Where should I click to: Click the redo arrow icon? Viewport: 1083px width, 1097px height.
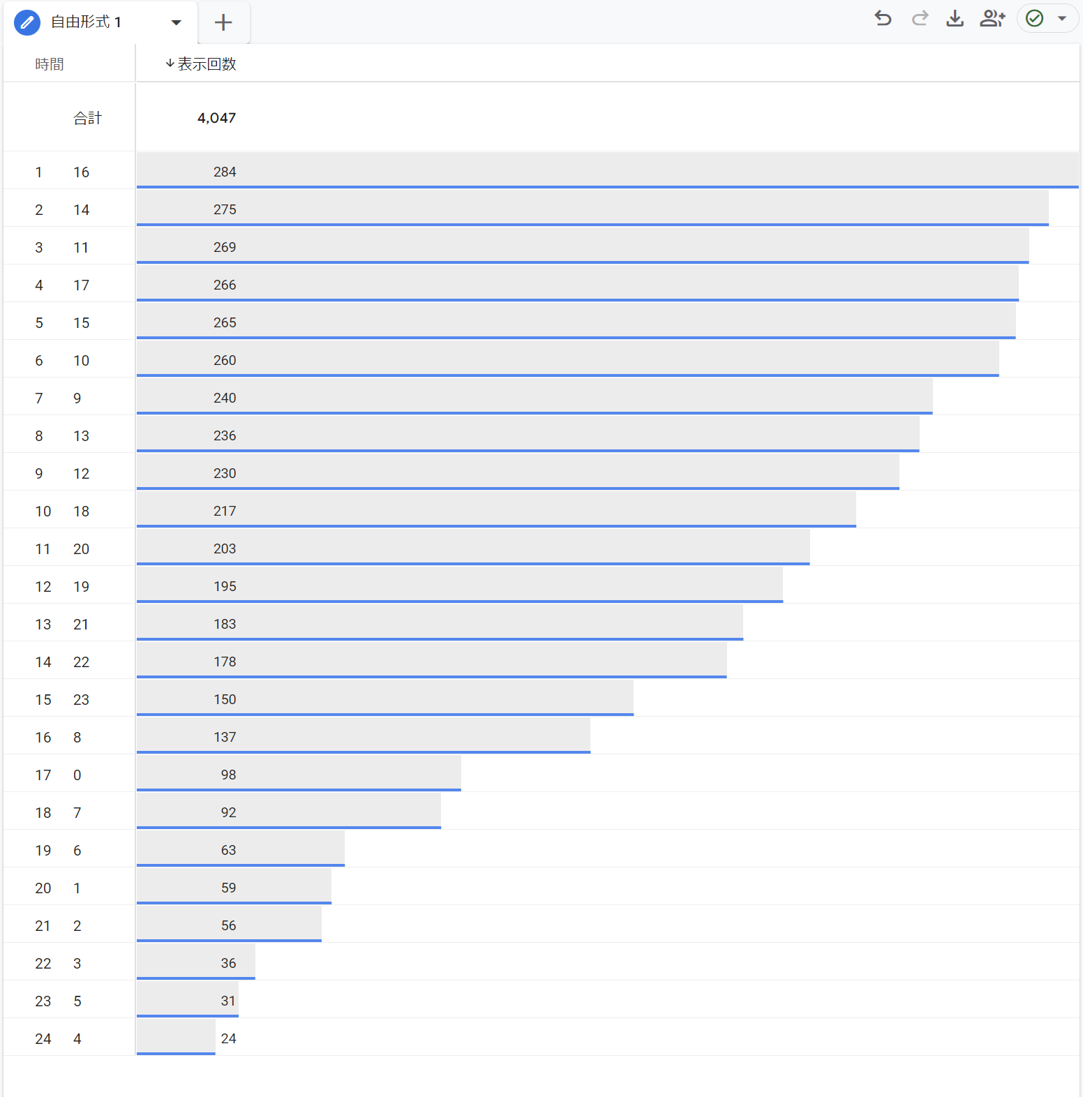[920, 18]
